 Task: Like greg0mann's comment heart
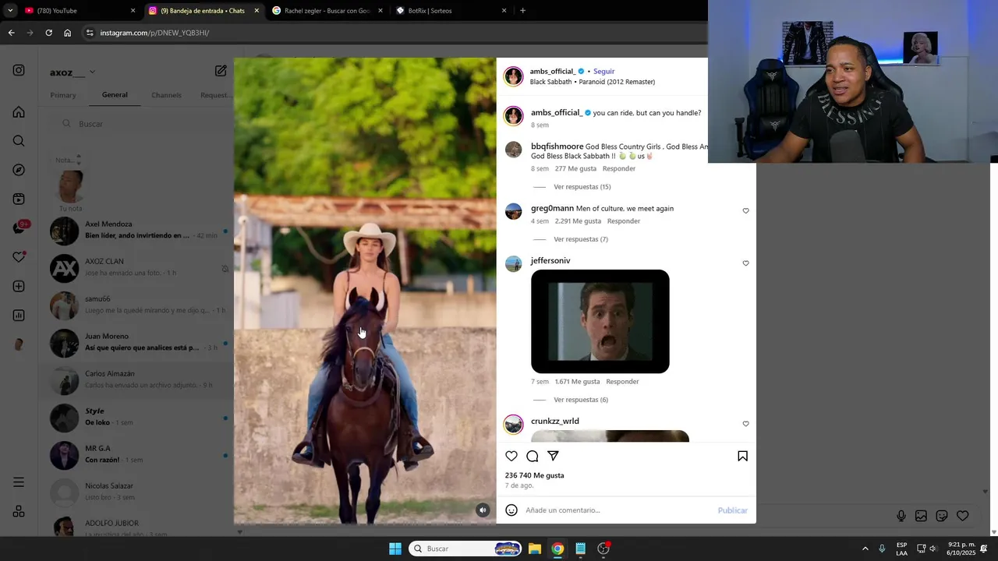(745, 211)
